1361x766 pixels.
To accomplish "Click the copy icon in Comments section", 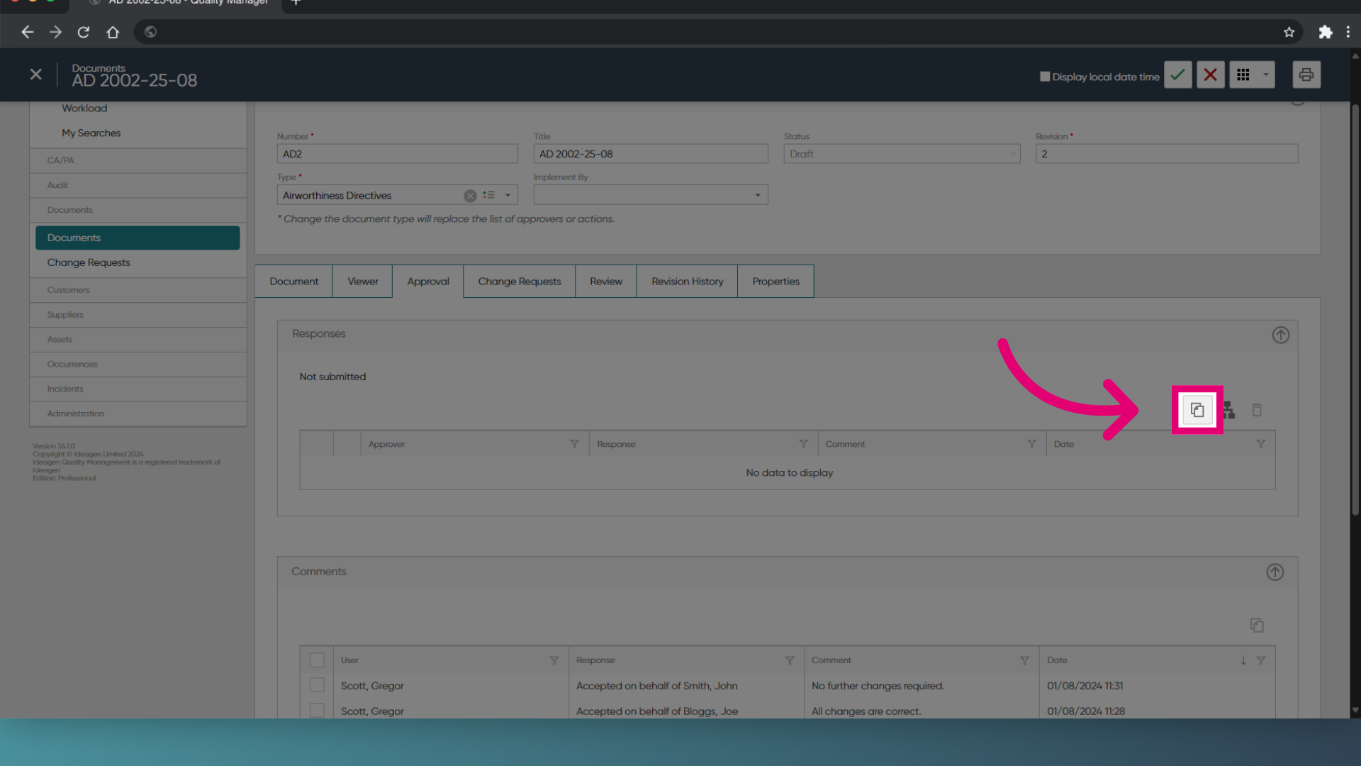I will pos(1257,625).
